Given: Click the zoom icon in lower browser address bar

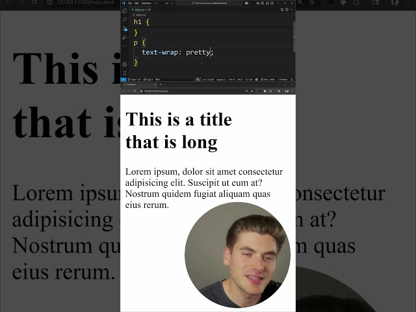Looking at the screenshot, I should pyautogui.click(x=247, y=91).
